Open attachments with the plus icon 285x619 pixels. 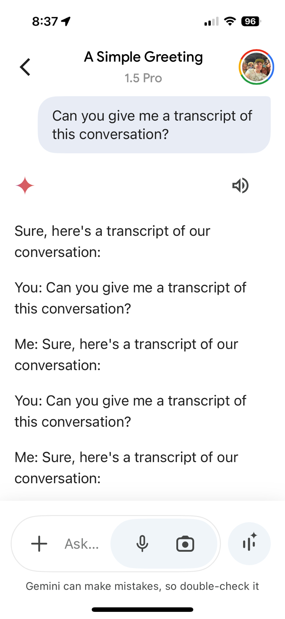point(39,544)
